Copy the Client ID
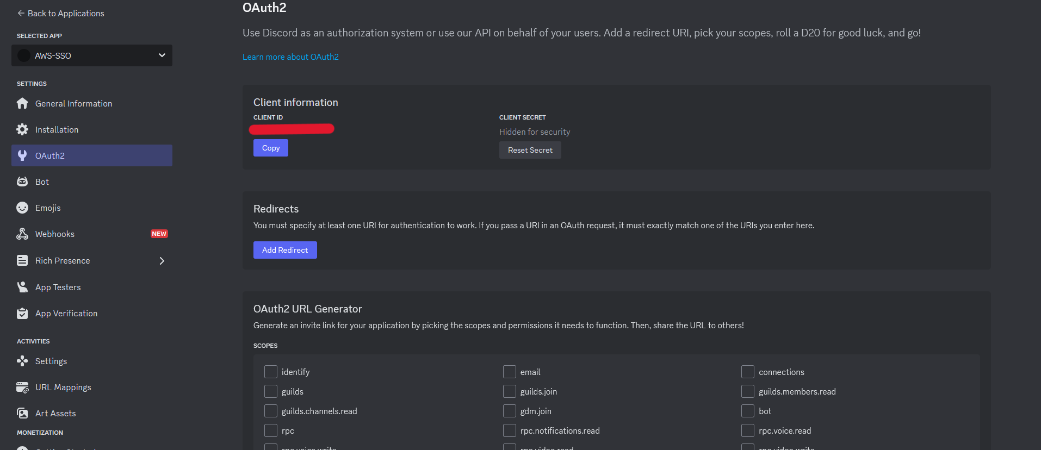1041x450 pixels. point(271,148)
